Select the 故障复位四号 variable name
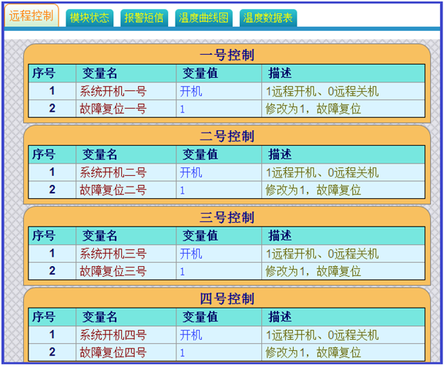This screenshot has height=367, width=447. coord(113,352)
